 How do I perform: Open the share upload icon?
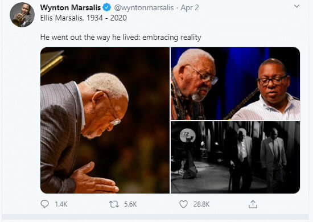(x=253, y=204)
